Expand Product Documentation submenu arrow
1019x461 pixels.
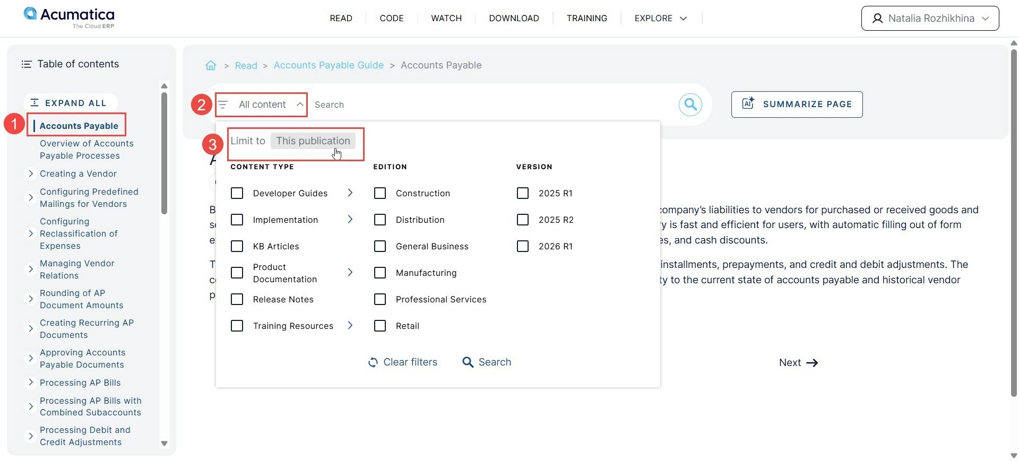pyautogui.click(x=350, y=272)
